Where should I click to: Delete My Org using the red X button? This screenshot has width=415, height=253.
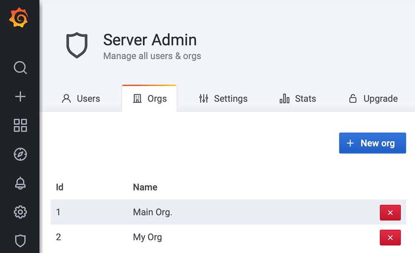390,238
